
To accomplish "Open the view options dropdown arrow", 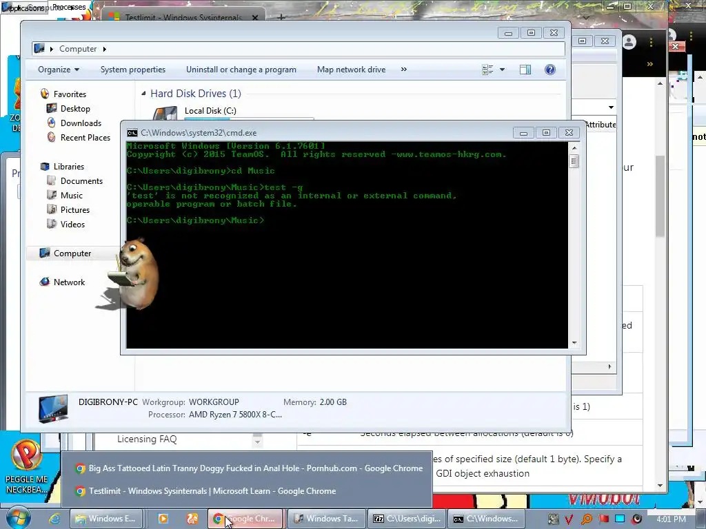I will click(x=502, y=70).
